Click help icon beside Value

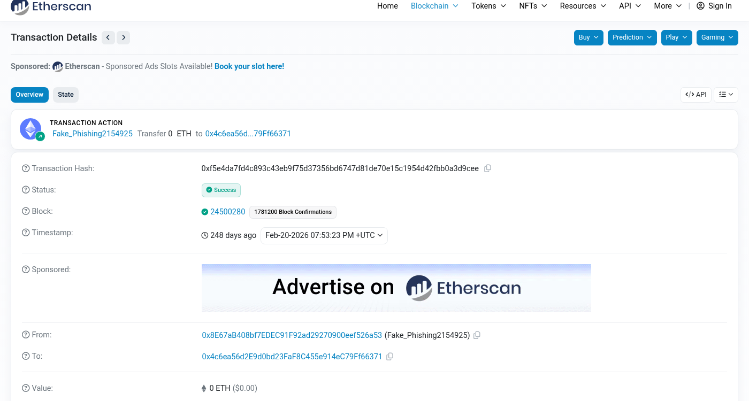(26, 388)
